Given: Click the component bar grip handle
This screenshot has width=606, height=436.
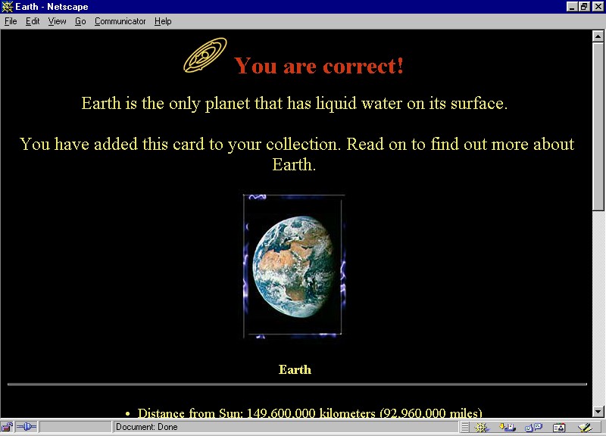Looking at the screenshot, I should pyautogui.click(x=464, y=427).
